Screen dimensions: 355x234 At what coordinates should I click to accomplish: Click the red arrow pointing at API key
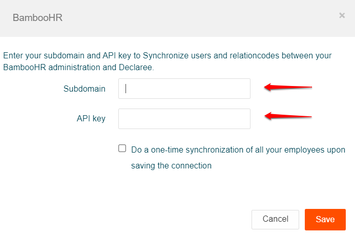point(288,116)
